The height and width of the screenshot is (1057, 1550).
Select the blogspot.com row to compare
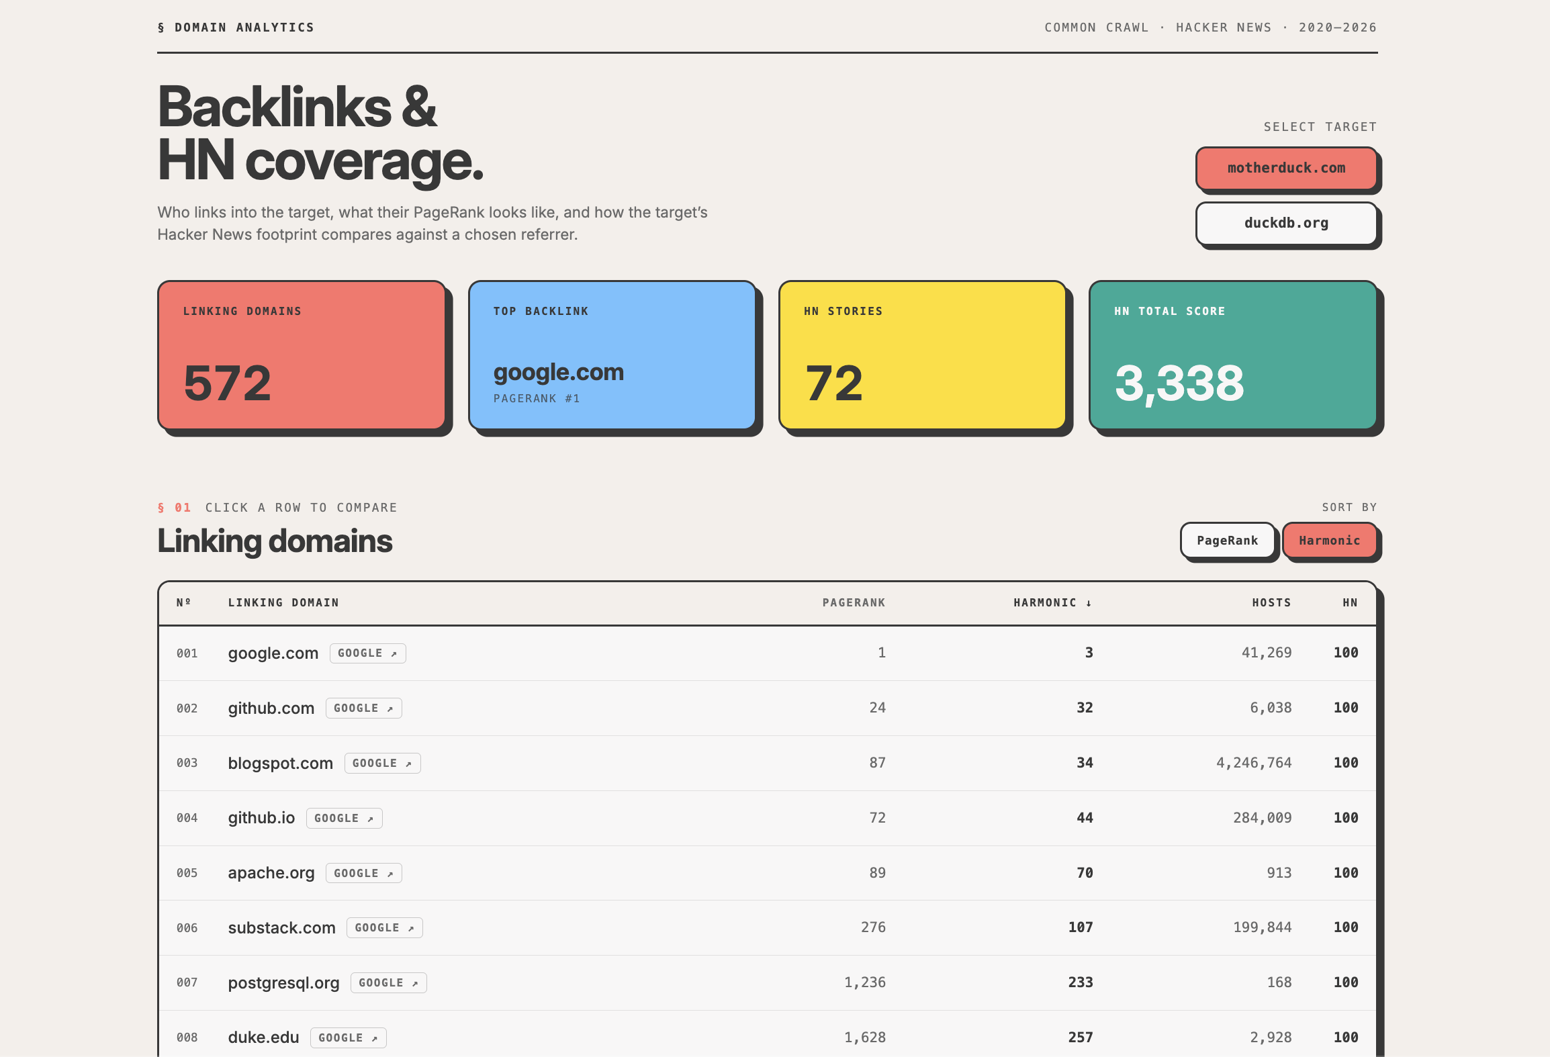[767, 764]
